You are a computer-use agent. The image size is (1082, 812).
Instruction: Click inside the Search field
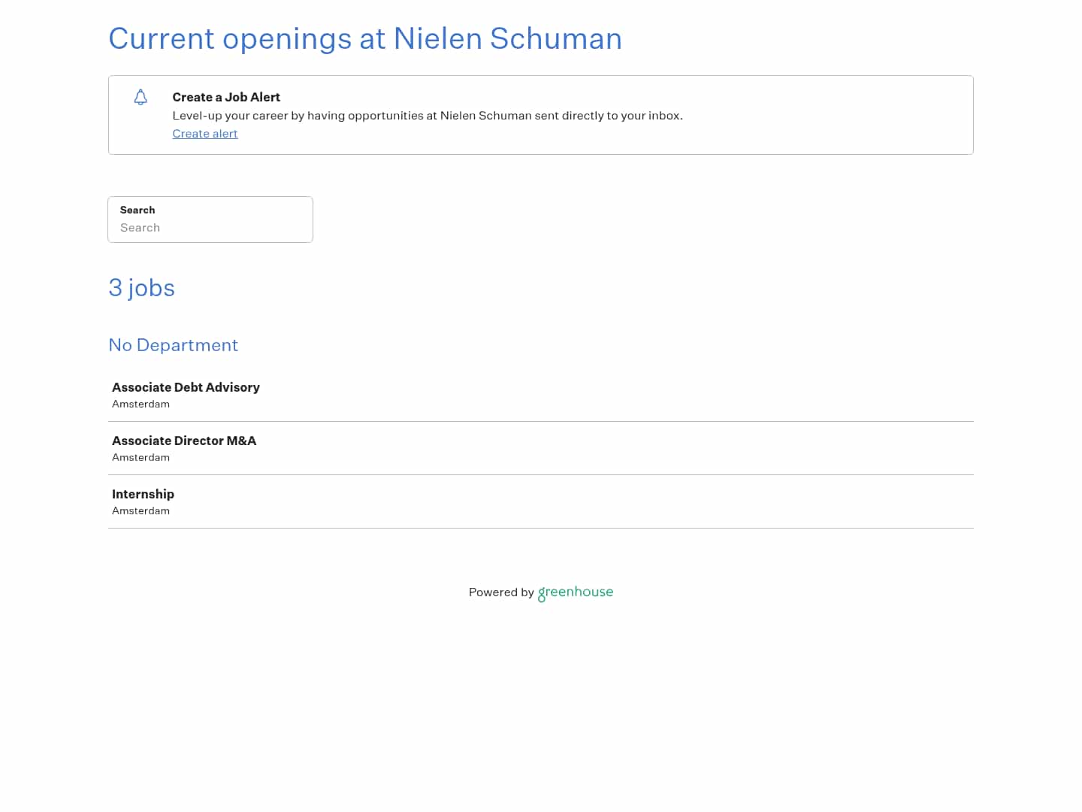(x=210, y=228)
